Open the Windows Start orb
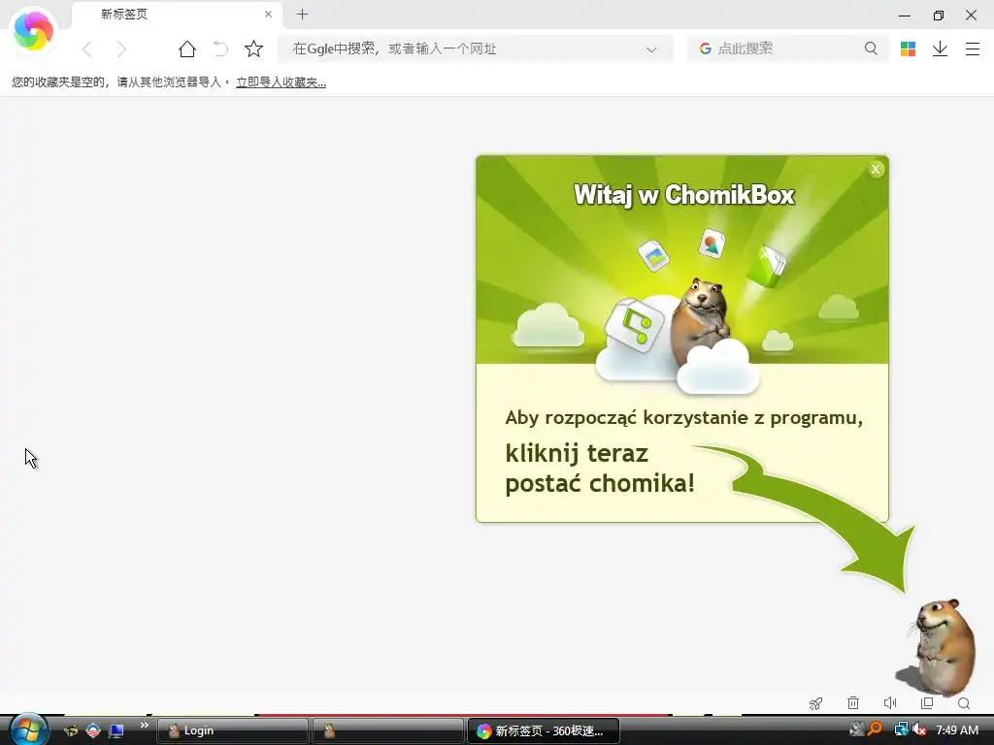The image size is (994, 745). 28,729
